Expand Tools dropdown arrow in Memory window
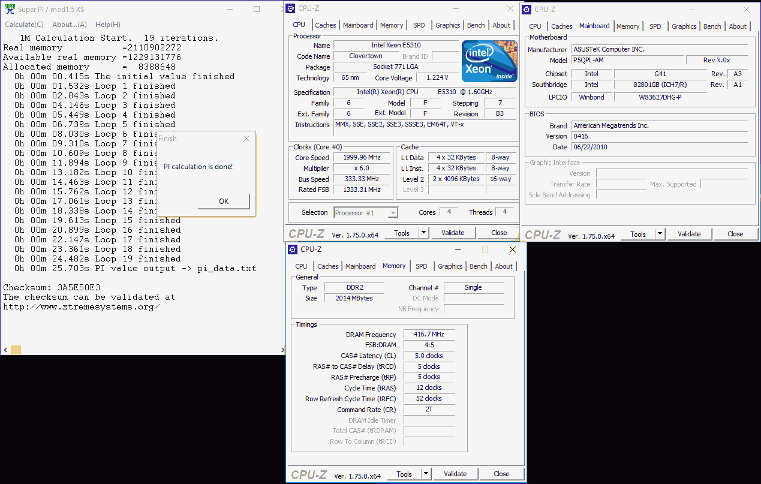The image size is (761, 484). pyautogui.click(x=426, y=474)
